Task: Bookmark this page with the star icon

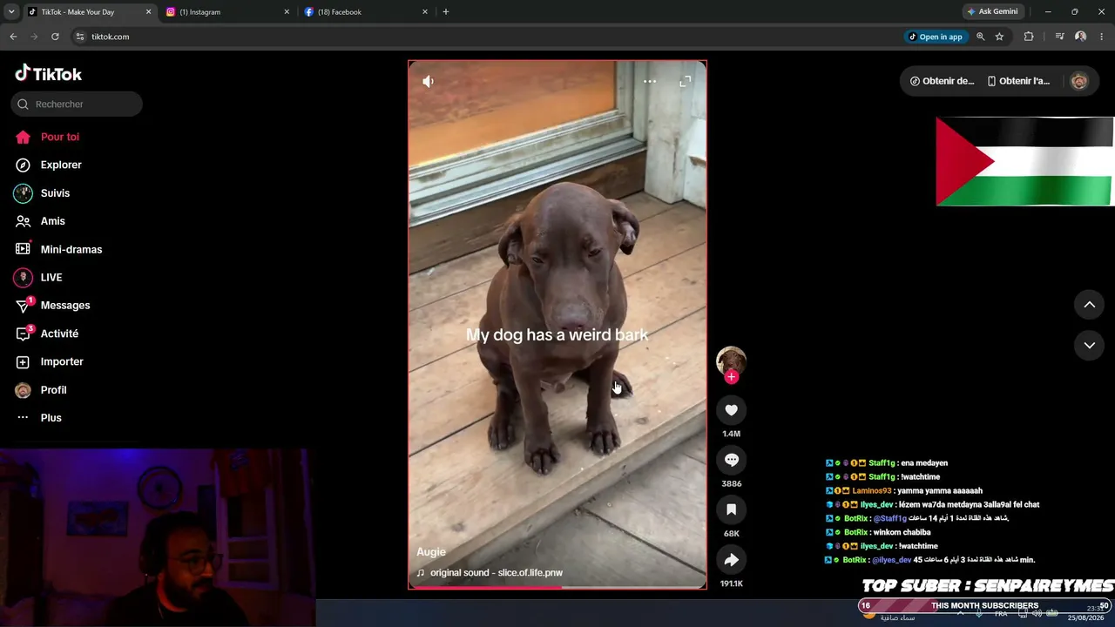Action: click(1000, 37)
